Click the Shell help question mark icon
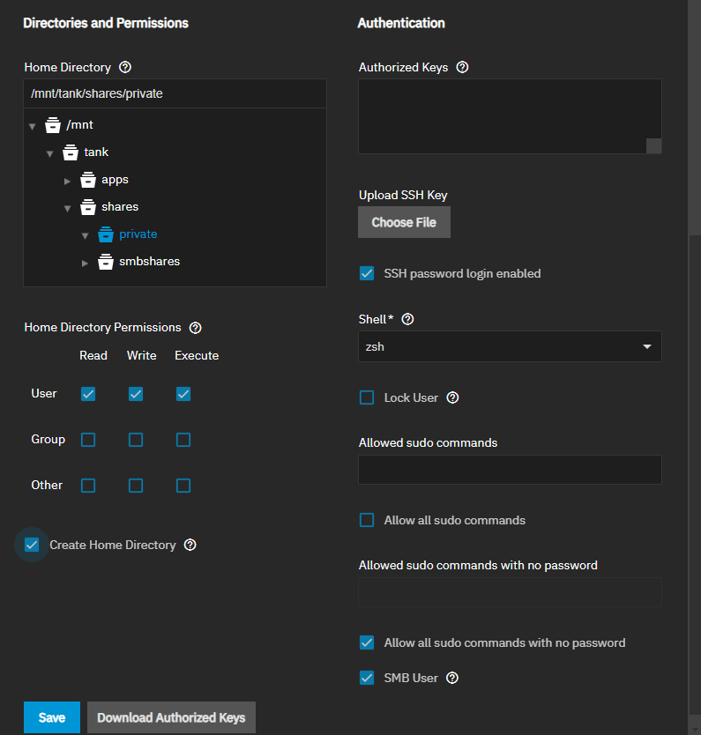This screenshot has height=735, width=701. pyautogui.click(x=407, y=319)
